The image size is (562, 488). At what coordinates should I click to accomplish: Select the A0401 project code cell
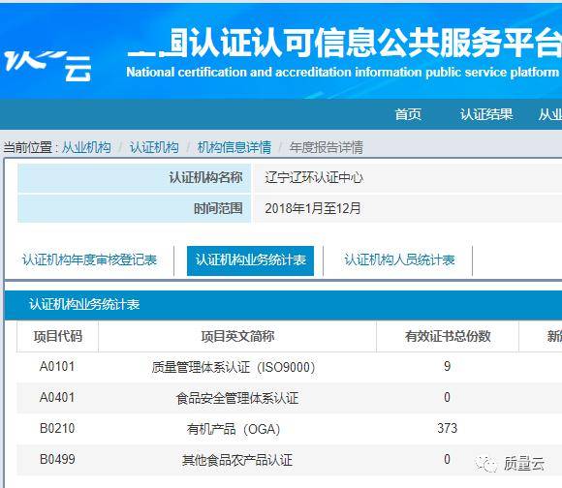click(57, 397)
